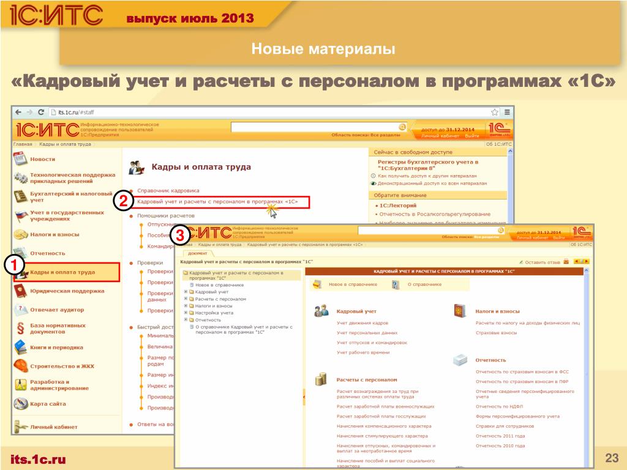Open Отчетность в Росалкогольрегулирование link

(435, 214)
